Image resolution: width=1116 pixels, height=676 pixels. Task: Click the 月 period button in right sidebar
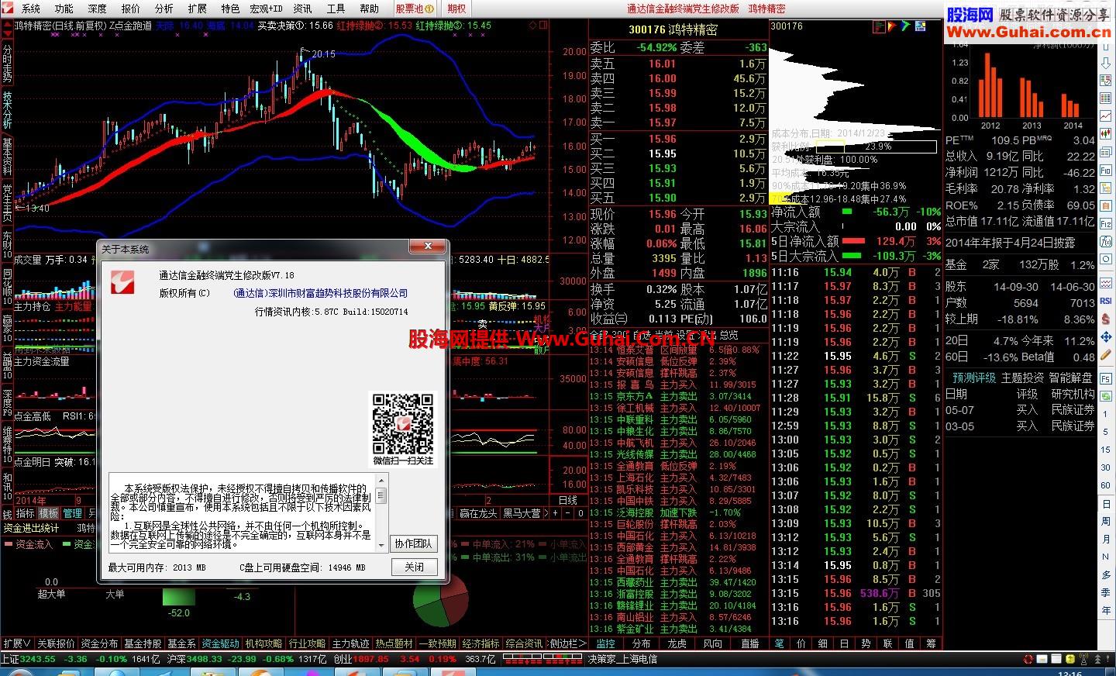coord(1106,538)
